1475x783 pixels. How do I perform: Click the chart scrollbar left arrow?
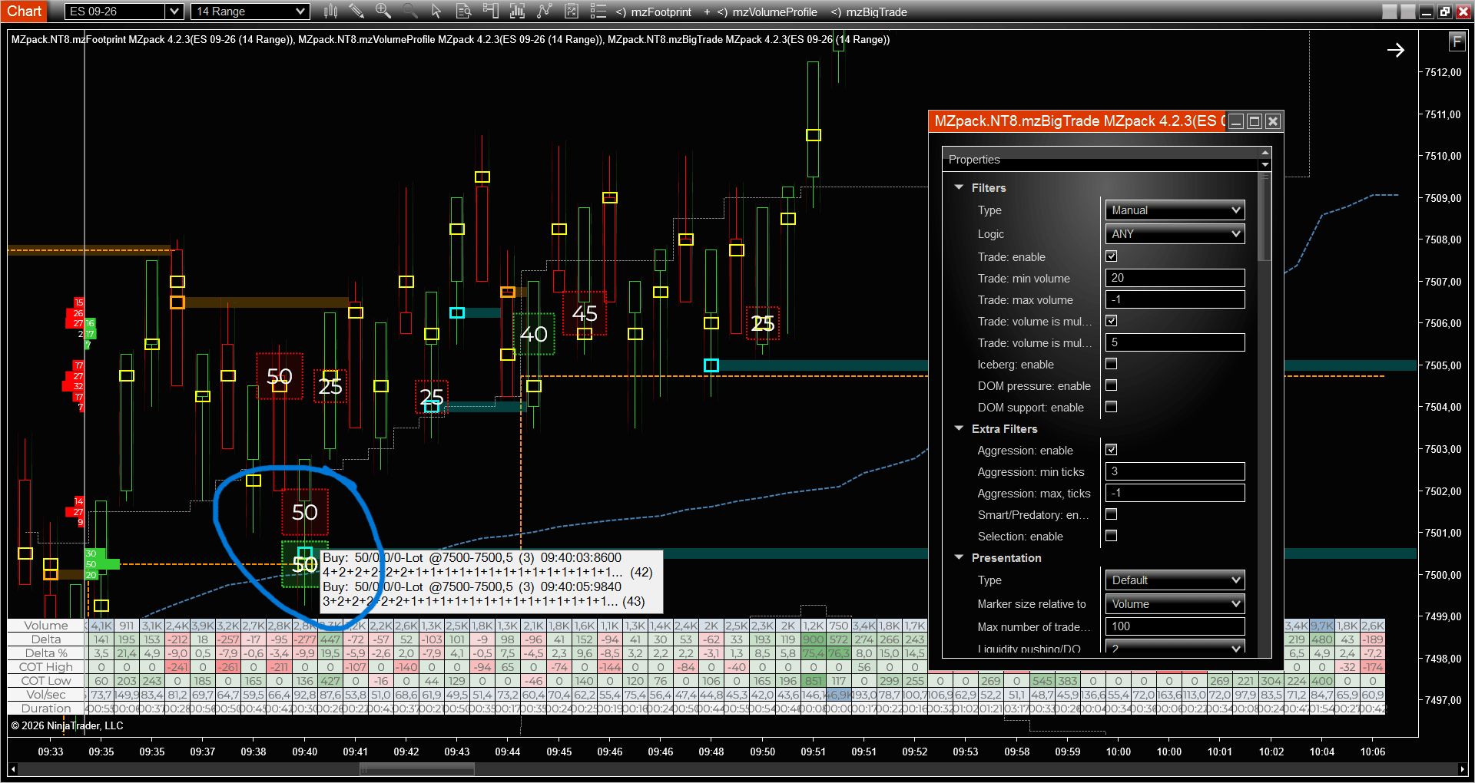12,768
